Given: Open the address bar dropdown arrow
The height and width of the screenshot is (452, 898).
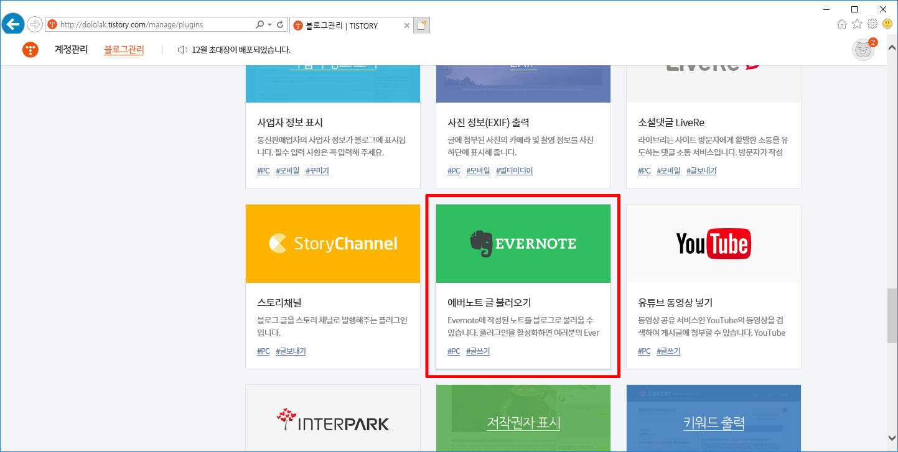Looking at the screenshot, I should pyautogui.click(x=269, y=25).
